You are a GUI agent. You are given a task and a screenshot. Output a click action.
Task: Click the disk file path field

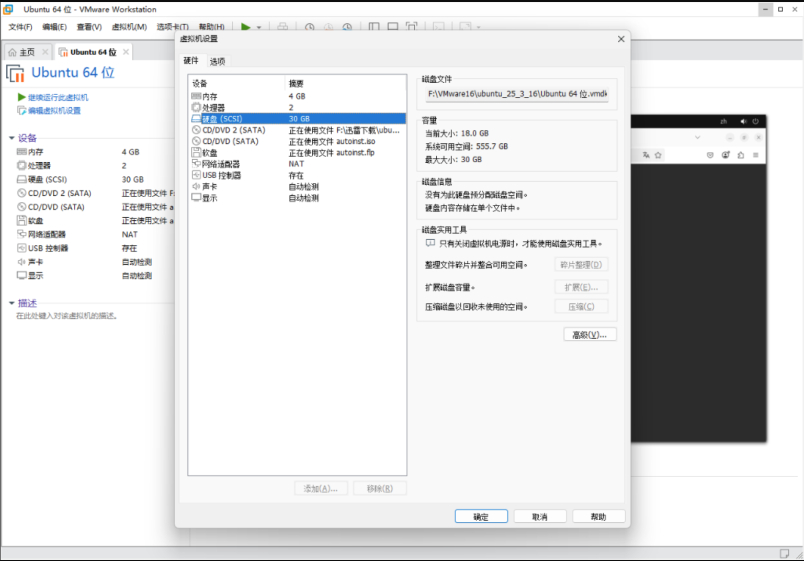517,94
